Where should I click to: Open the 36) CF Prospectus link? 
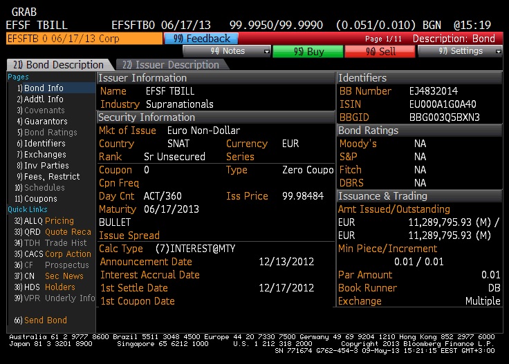(x=51, y=265)
